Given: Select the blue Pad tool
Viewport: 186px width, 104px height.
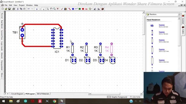Looking at the screenshot, I should (73, 9).
